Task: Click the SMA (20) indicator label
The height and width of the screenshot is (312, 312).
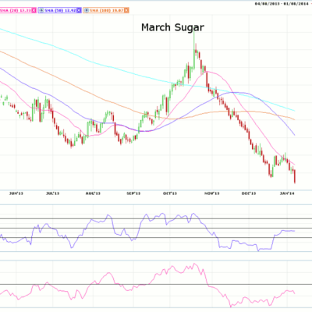Action: pyautogui.click(x=16, y=10)
